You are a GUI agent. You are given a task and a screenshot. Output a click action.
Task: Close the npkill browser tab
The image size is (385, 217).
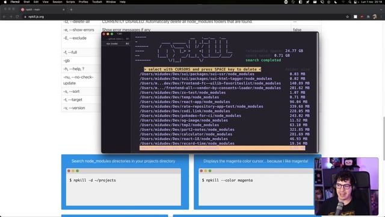tap(64, 10)
